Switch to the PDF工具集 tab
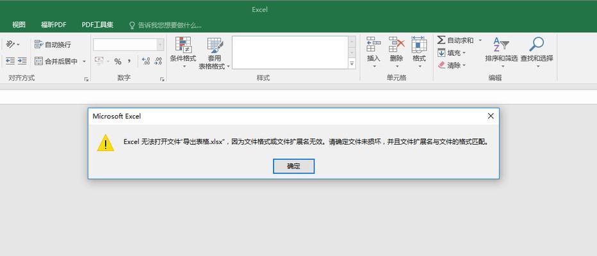 tap(97, 25)
